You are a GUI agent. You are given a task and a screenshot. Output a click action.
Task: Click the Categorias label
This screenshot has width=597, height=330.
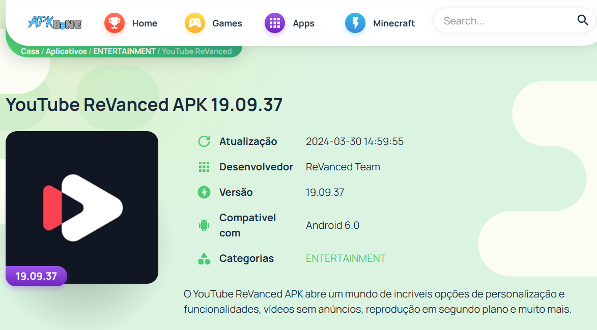246,258
